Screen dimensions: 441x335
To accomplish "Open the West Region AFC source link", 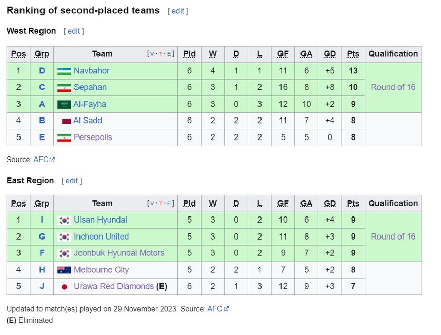I will coord(41,160).
